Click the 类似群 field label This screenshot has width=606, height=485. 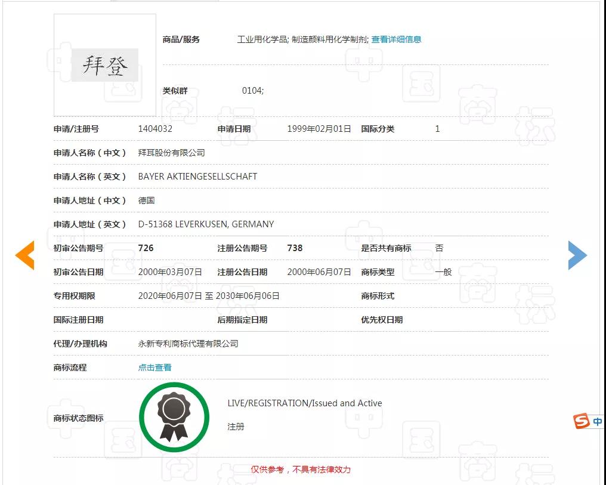pos(175,91)
